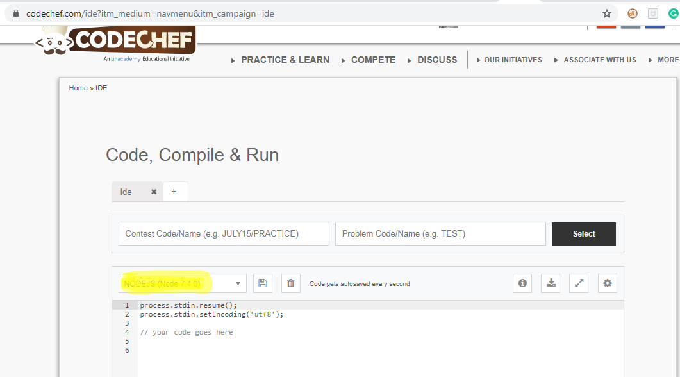Click the Problem Code/Name input field
Image resolution: width=680 pixels, height=377 pixels.
tap(440, 233)
